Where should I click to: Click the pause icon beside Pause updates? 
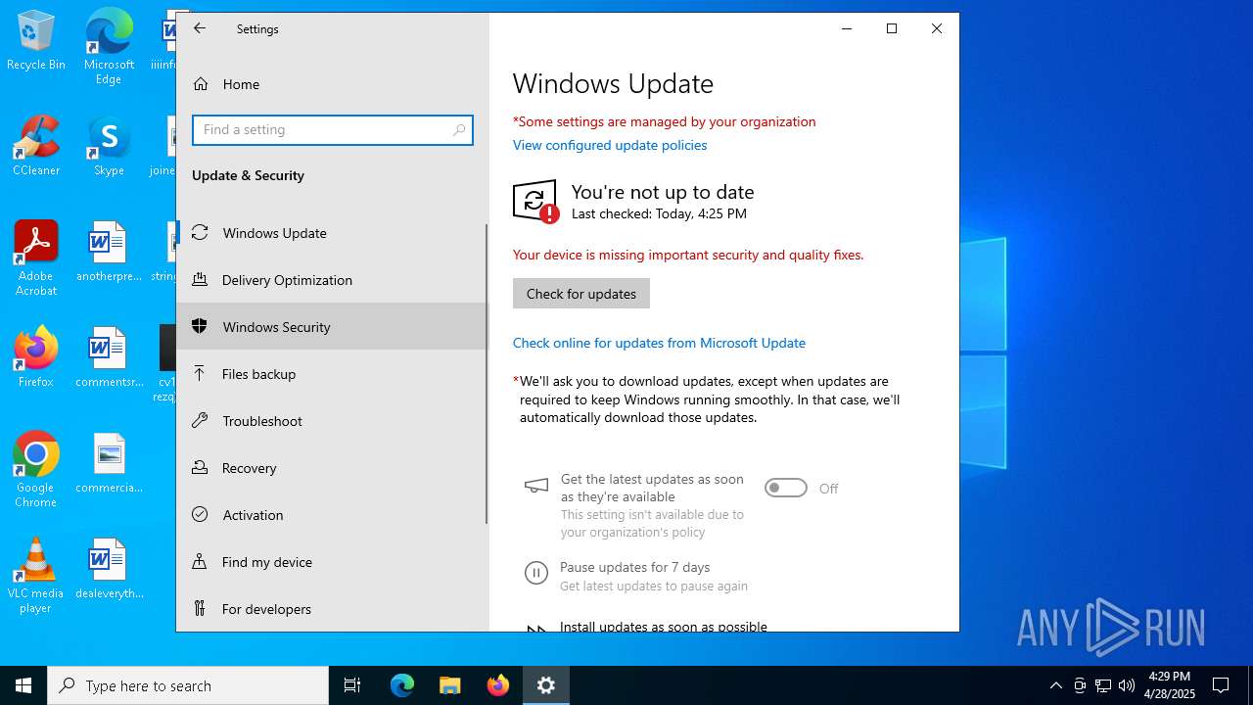(536, 574)
